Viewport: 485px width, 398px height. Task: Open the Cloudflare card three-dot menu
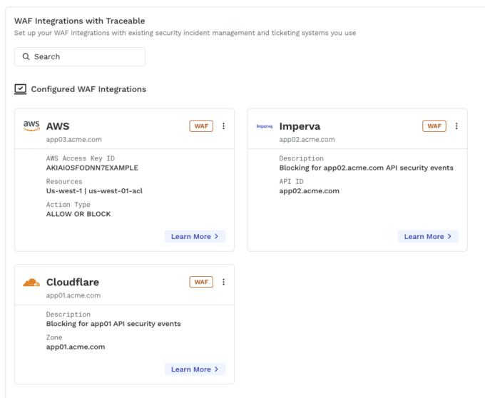coord(223,282)
